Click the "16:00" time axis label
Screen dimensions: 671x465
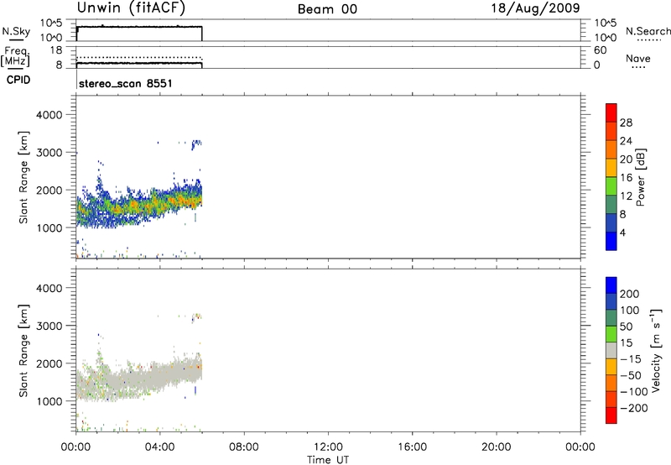coord(412,447)
